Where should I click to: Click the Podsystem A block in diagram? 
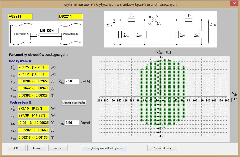(x=21, y=34)
